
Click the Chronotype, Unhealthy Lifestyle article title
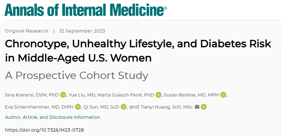(138, 51)
